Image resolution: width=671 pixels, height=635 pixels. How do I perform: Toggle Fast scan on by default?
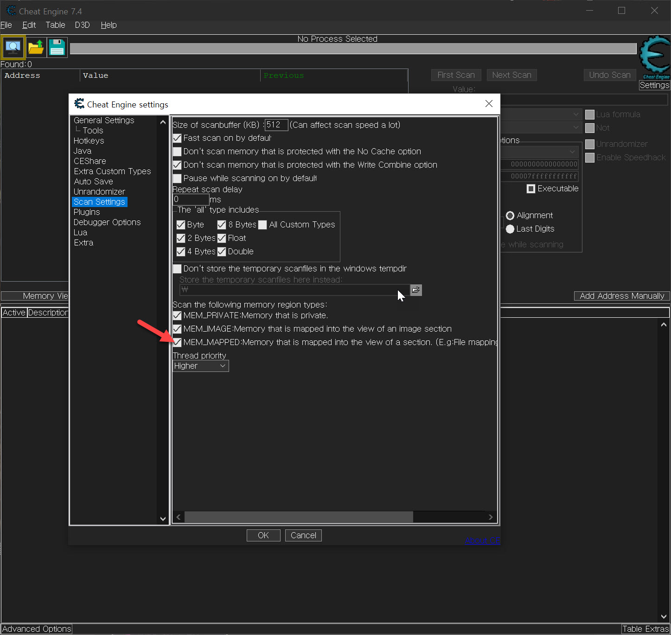pyautogui.click(x=177, y=138)
